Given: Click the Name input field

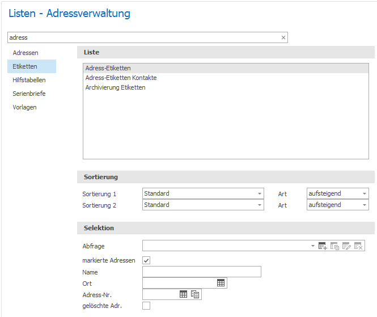Looking at the screenshot, I should pyautogui.click(x=202, y=272).
